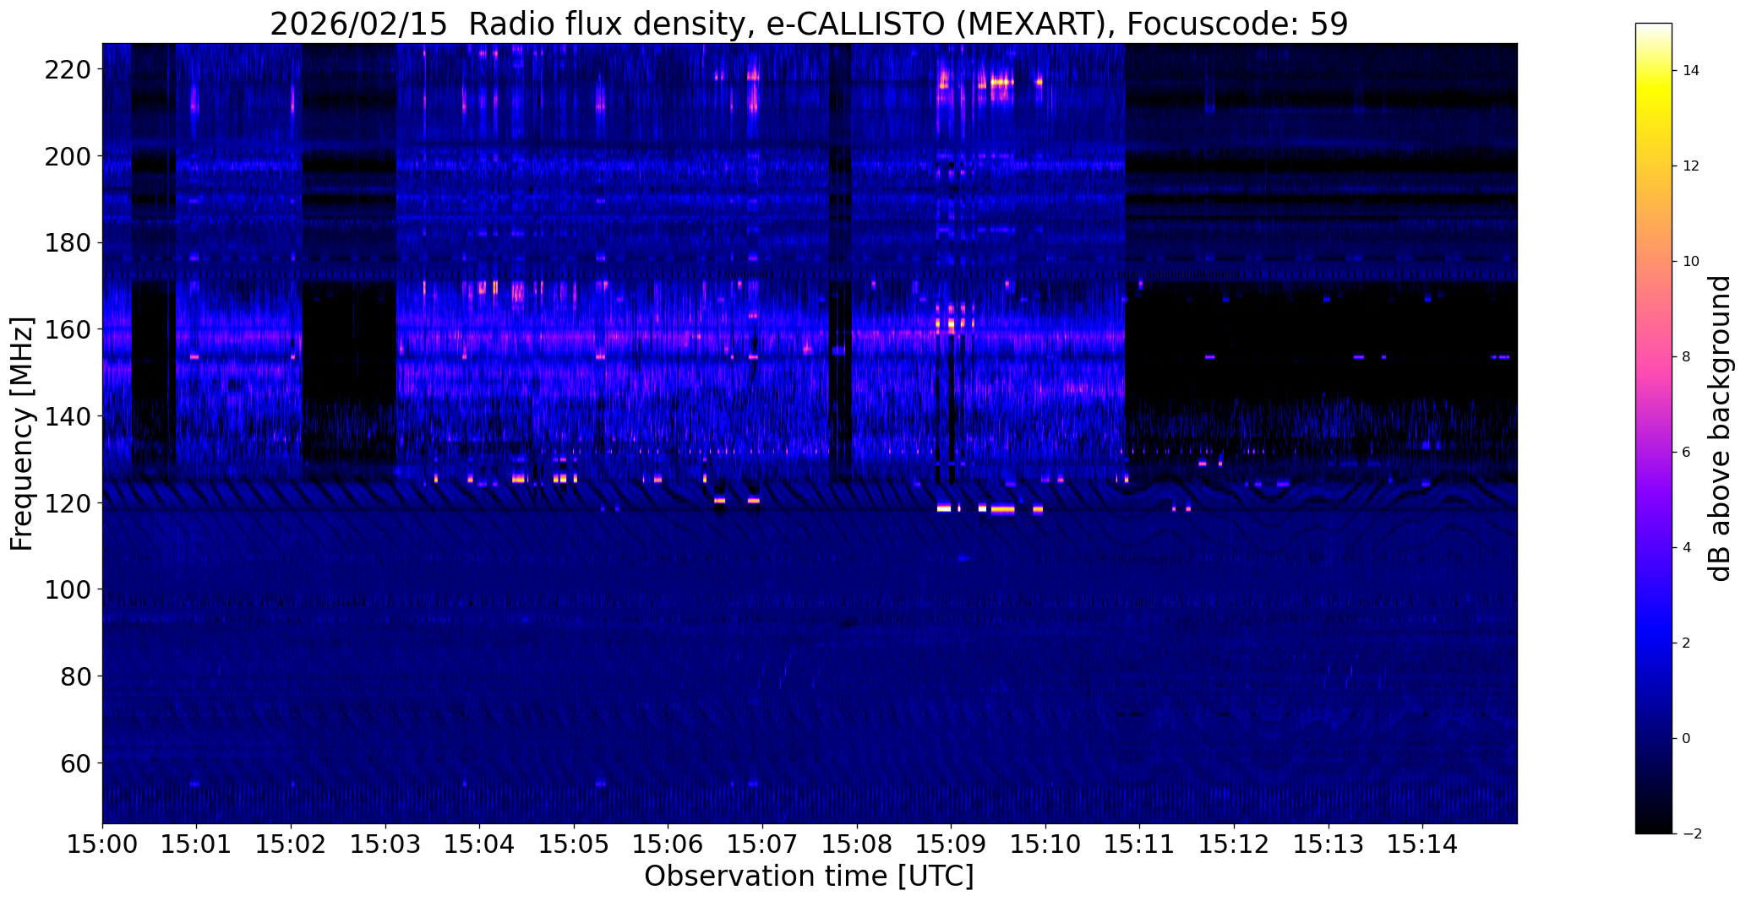Click the 15:10 time tick label
1746x901 pixels.
(x=1046, y=844)
